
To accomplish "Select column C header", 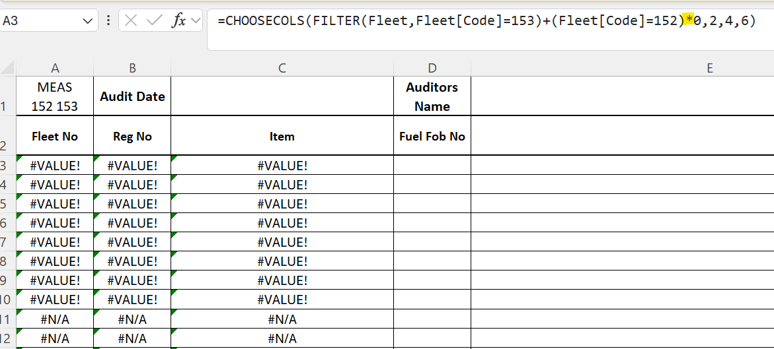I will click(x=282, y=69).
